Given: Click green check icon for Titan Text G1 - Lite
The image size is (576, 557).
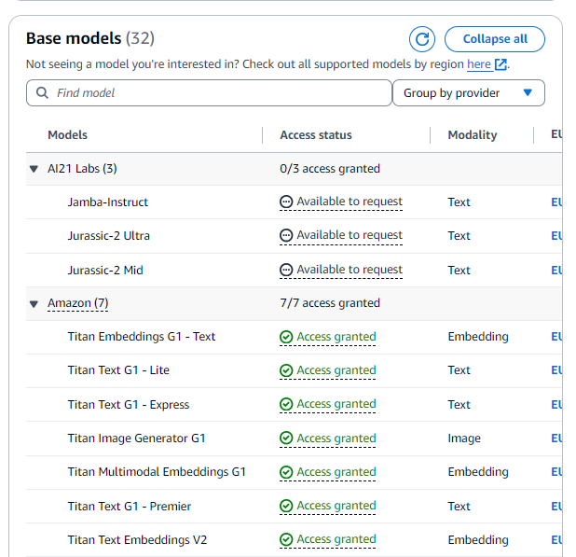Looking at the screenshot, I should [x=286, y=370].
